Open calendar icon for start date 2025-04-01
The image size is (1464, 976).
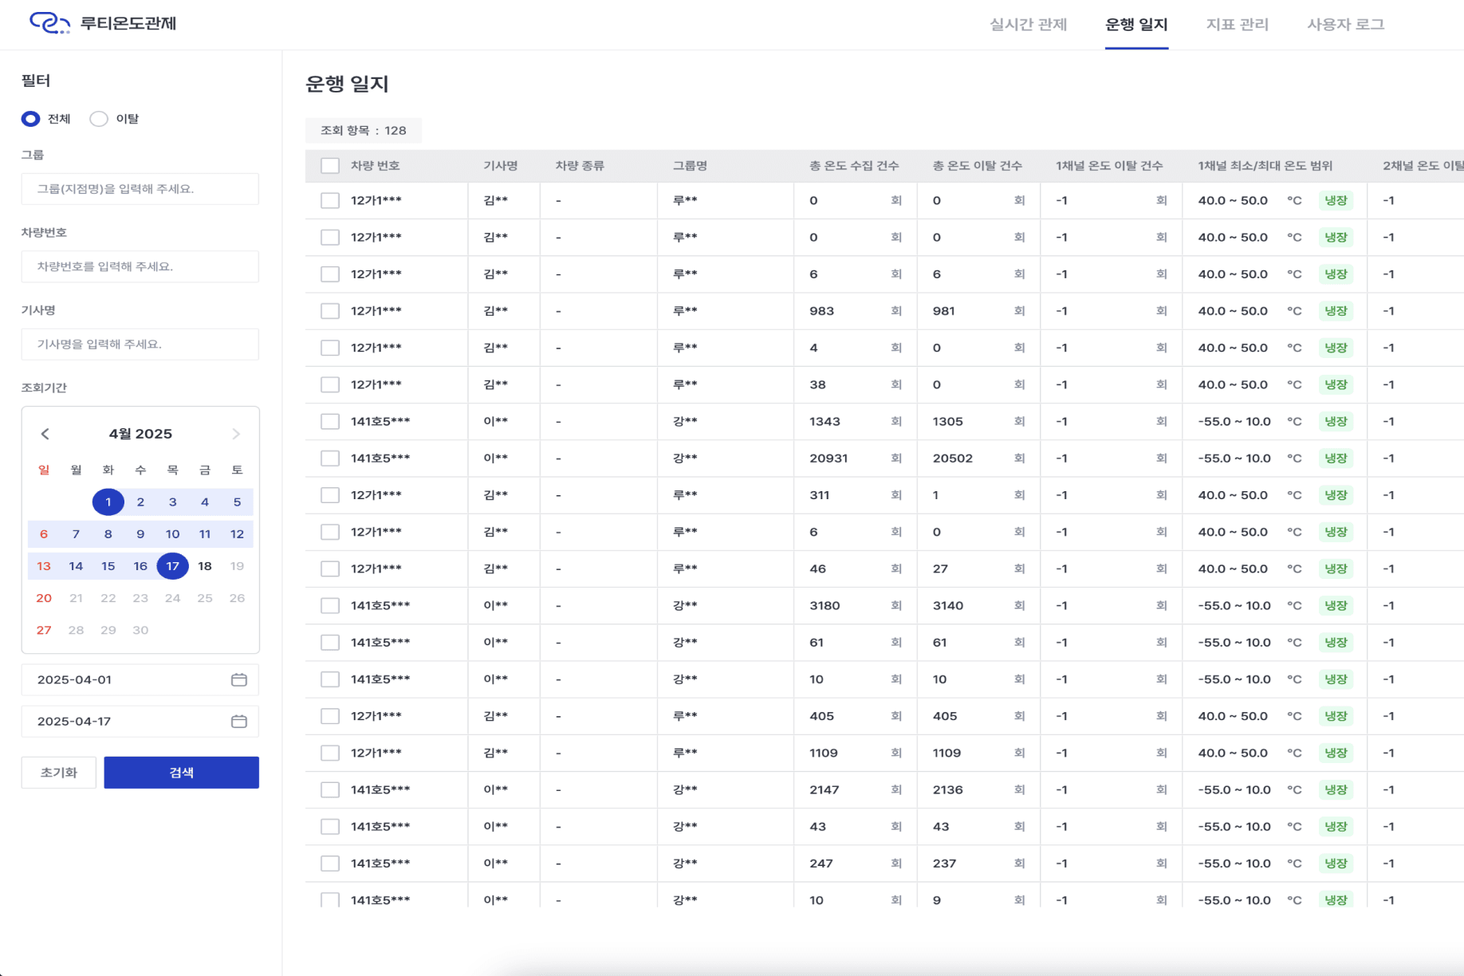pyautogui.click(x=239, y=679)
